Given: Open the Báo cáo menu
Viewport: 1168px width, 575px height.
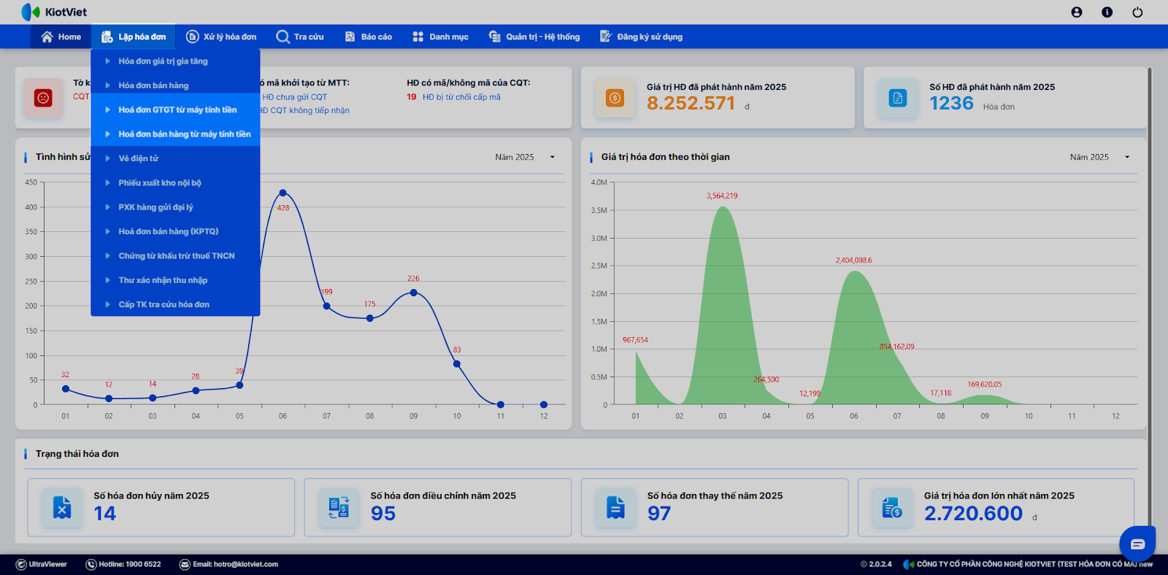Looking at the screenshot, I should pos(369,36).
